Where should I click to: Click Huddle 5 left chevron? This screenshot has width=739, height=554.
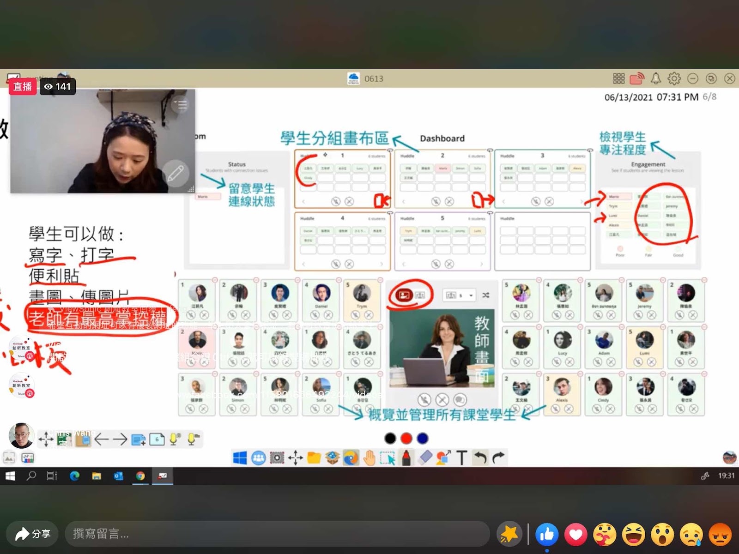pyautogui.click(x=404, y=264)
